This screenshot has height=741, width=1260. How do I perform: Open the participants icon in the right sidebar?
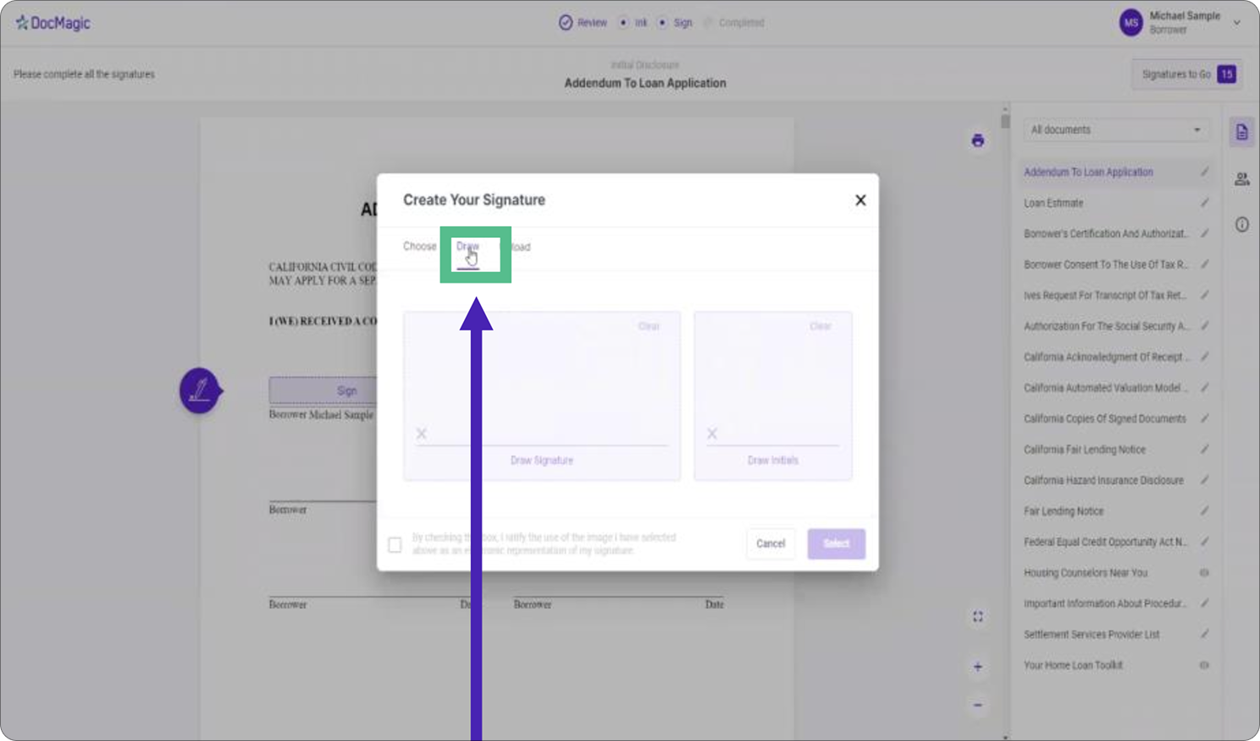click(x=1241, y=179)
